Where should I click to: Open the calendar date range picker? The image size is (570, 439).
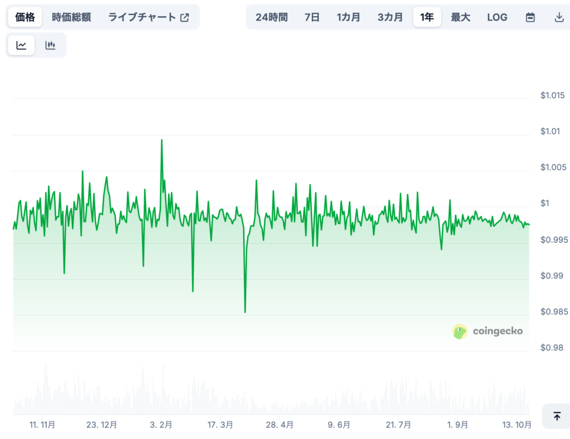[x=530, y=17]
